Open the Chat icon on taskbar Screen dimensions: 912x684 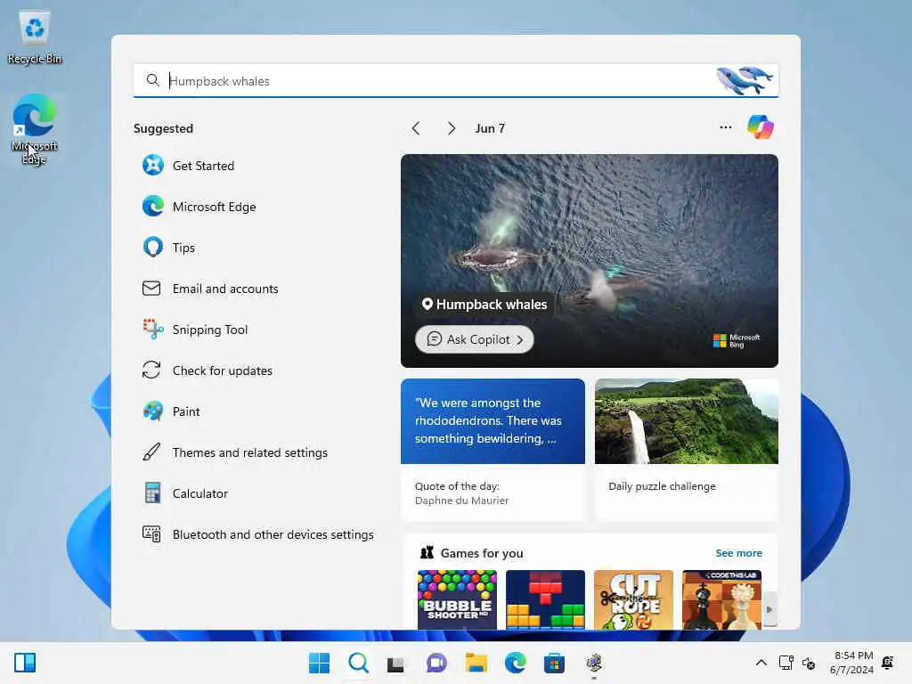[436, 663]
